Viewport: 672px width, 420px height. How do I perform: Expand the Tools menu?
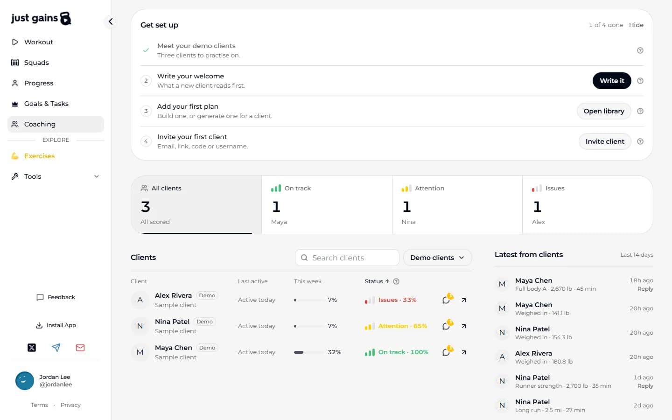pos(56,176)
